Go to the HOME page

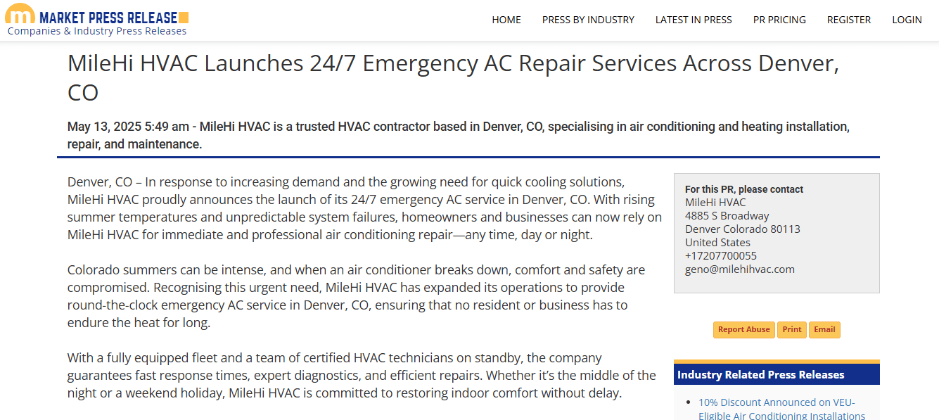click(506, 20)
